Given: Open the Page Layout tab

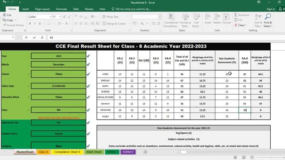Looking at the screenshot, I should pos(42,9).
